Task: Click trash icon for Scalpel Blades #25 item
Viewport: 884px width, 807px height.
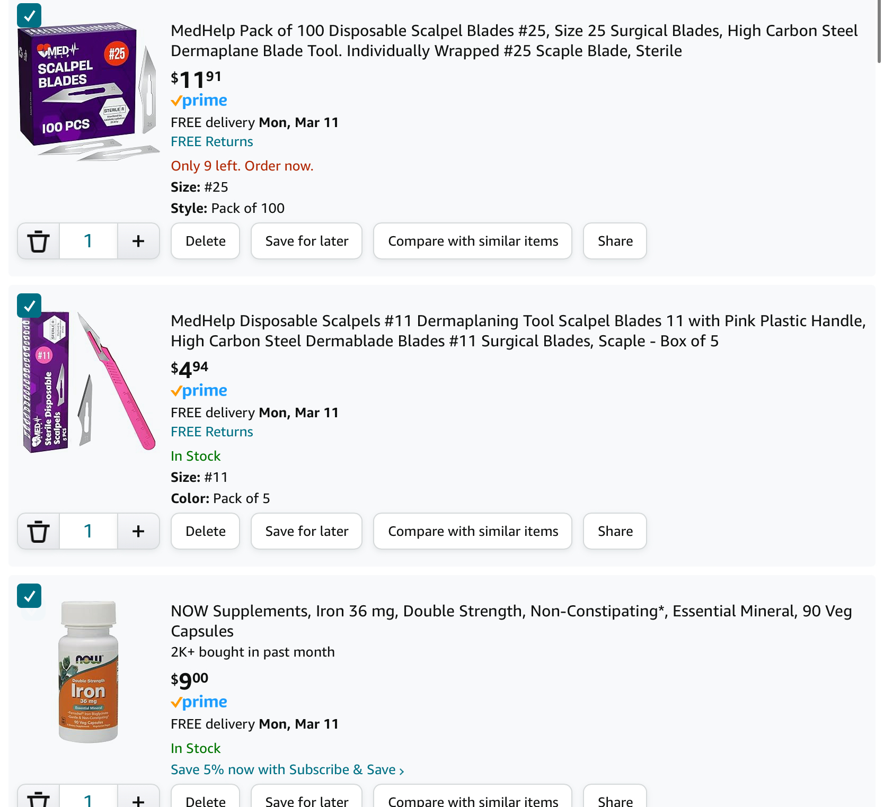Action: [38, 241]
